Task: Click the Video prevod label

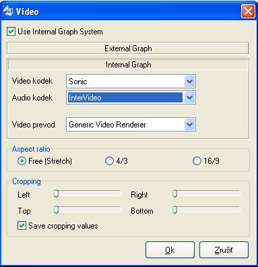Action: click(x=34, y=125)
